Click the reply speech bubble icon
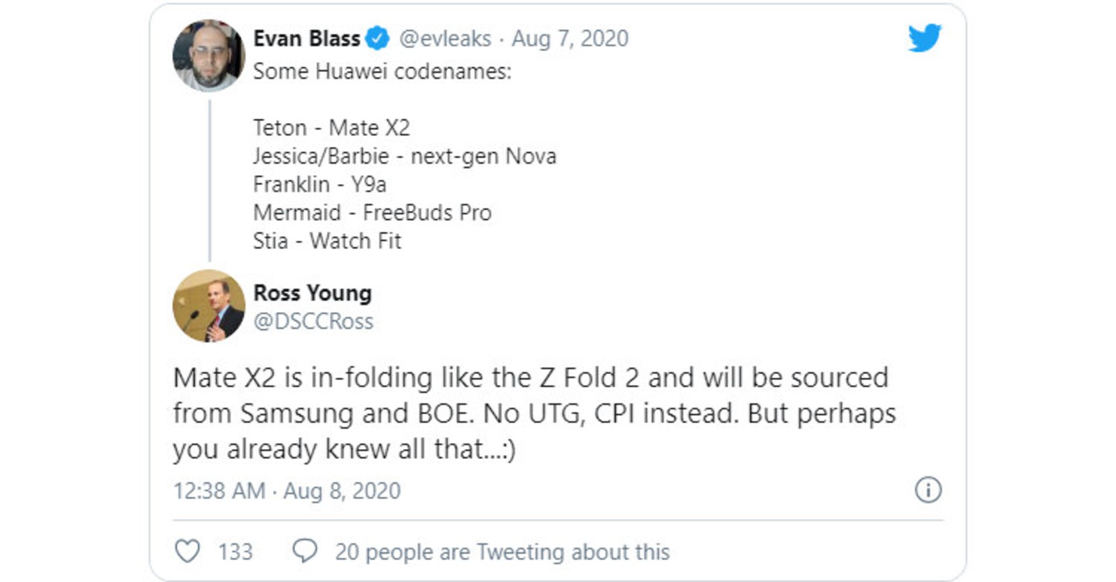This screenshot has height=582, width=1116. (x=305, y=551)
